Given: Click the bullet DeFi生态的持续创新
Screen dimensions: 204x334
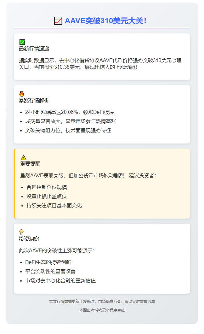Looking at the screenshot, I should click(48, 262).
